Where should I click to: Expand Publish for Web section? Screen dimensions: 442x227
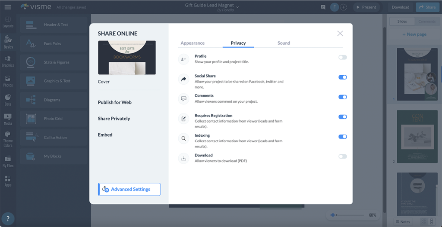(115, 102)
